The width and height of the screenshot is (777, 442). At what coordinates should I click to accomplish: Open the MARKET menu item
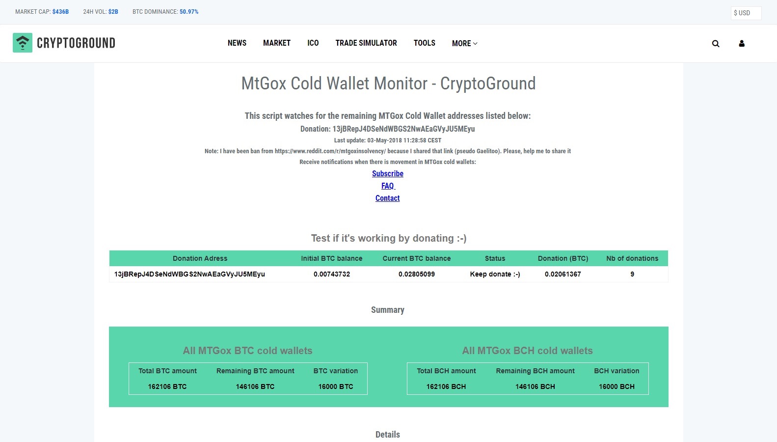click(277, 43)
